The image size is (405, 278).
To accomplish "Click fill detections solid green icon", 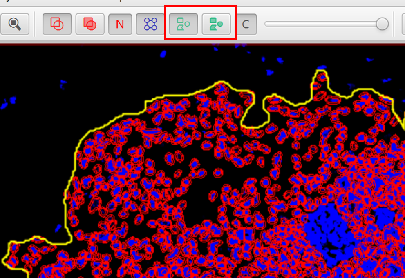I will pos(216,24).
